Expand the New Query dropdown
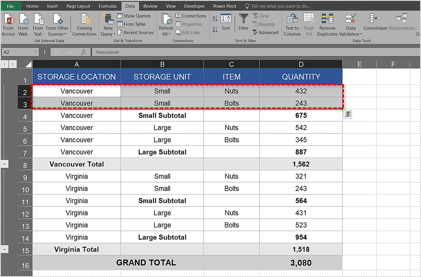 tap(108, 34)
